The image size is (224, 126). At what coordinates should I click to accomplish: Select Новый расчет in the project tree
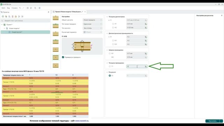click(26, 32)
